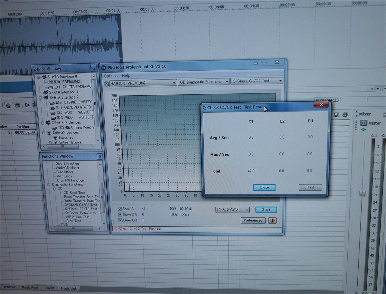This screenshot has height=294, width=386.
Task: Click the orange info icon next to Preferences
Action: [272, 221]
